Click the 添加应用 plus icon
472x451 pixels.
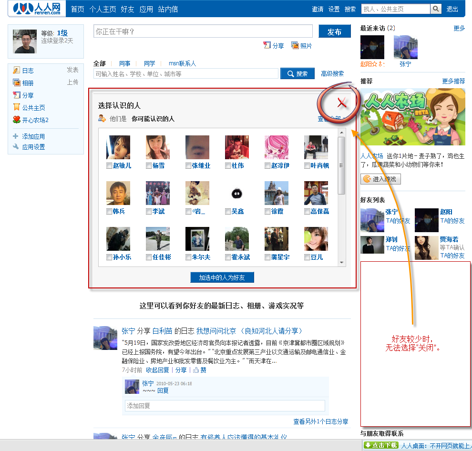point(16,136)
